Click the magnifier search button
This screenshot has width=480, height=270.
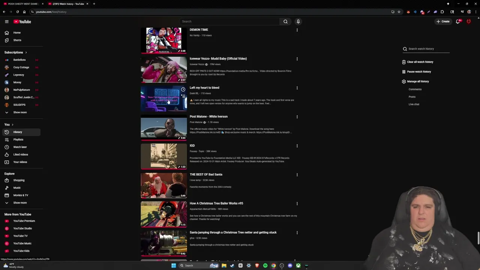(285, 21)
